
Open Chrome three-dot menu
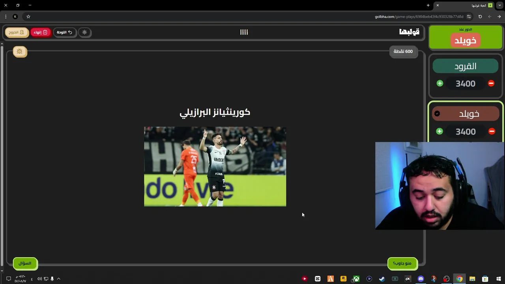click(x=6, y=17)
